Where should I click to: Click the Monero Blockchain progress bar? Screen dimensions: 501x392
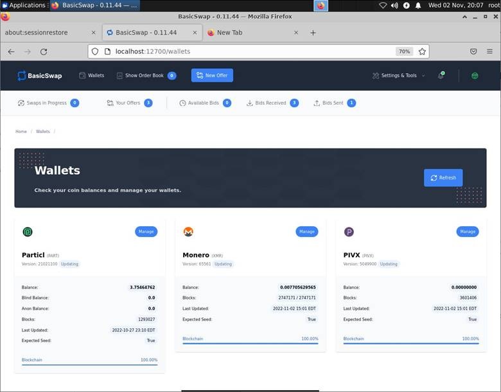[251, 344]
